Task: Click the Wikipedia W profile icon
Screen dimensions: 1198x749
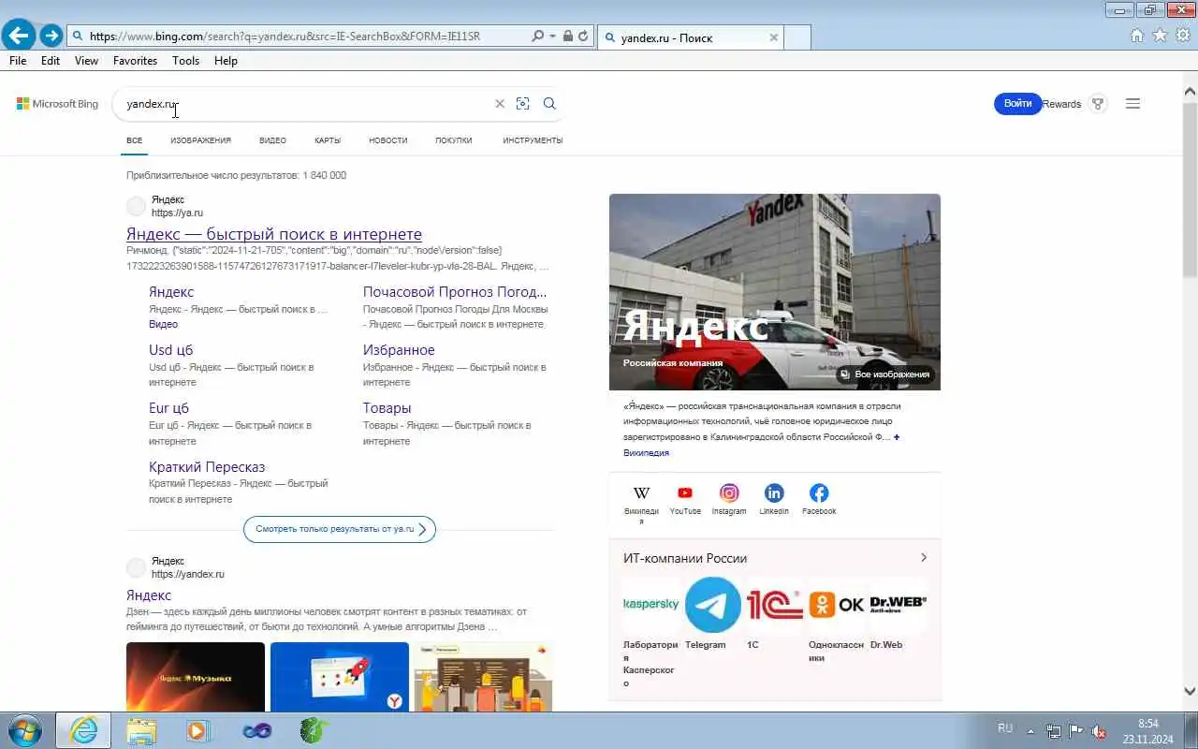Action: pyautogui.click(x=641, y=493)
